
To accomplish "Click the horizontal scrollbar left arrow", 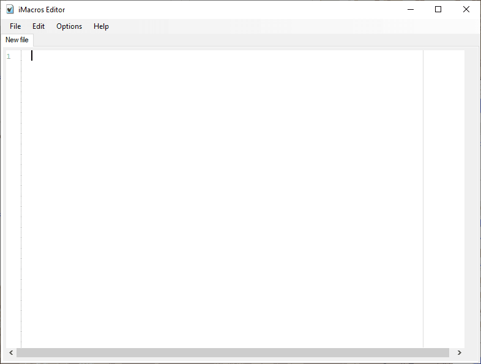I will [x=11, y=352].
